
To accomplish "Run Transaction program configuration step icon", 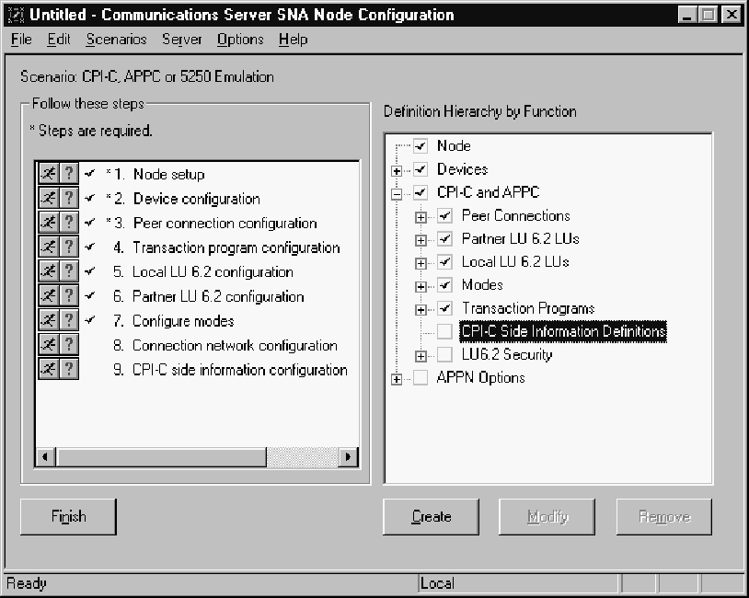I will [x=49, y=247].
